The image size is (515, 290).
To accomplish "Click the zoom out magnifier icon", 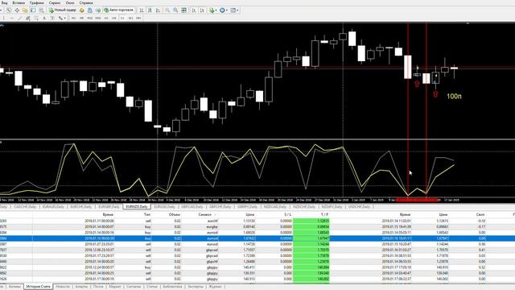I will [x=175, y=10].
